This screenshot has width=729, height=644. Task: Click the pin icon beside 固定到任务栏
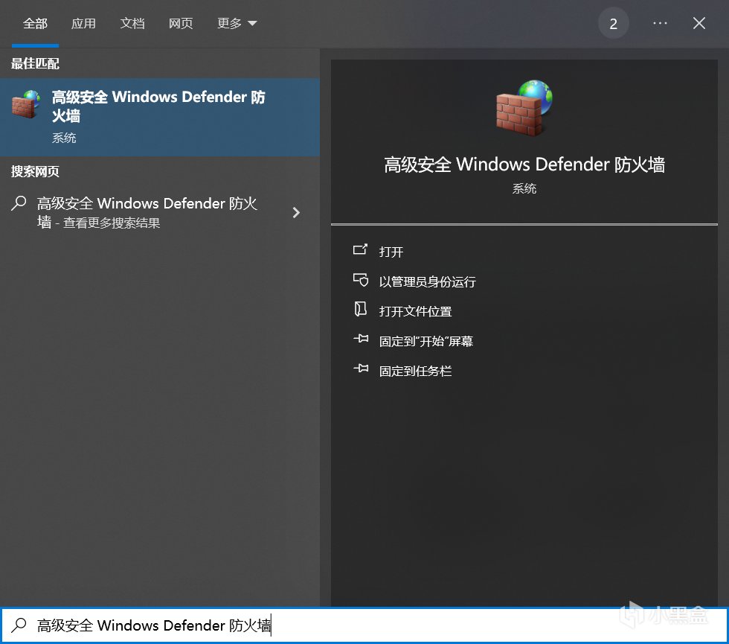pyautogui.click(x=361, y=369)
